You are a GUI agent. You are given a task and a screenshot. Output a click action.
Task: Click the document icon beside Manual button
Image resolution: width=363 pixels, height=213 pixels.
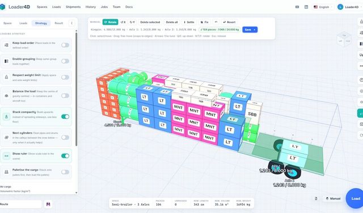click(316, 199)
